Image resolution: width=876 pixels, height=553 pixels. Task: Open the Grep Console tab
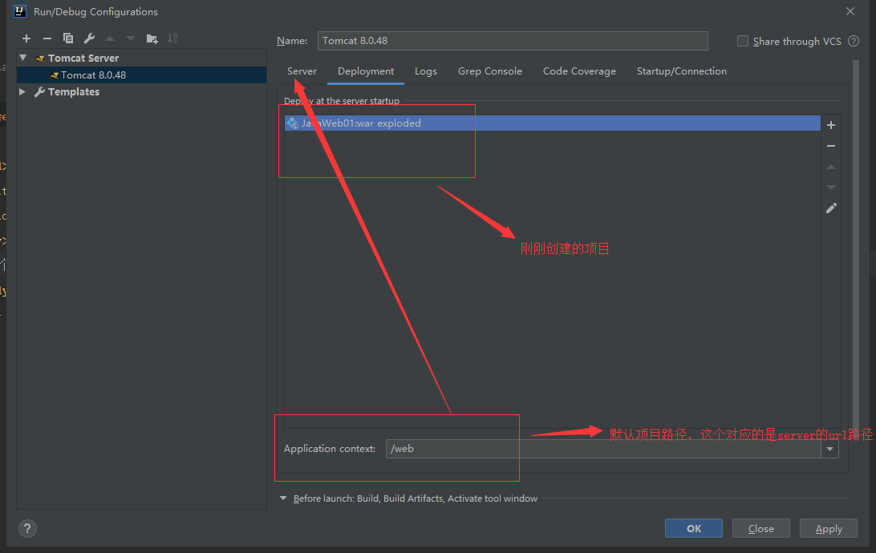point(490,71)
